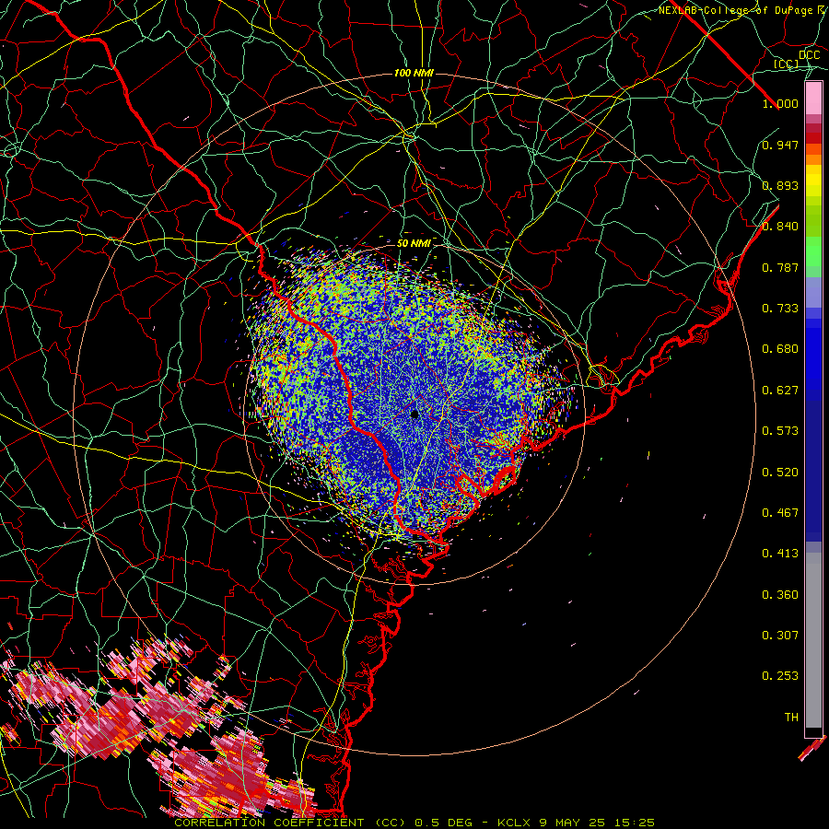
Task: Pick the light pink swatch atop color bar
Action: (x=813, y=98)
